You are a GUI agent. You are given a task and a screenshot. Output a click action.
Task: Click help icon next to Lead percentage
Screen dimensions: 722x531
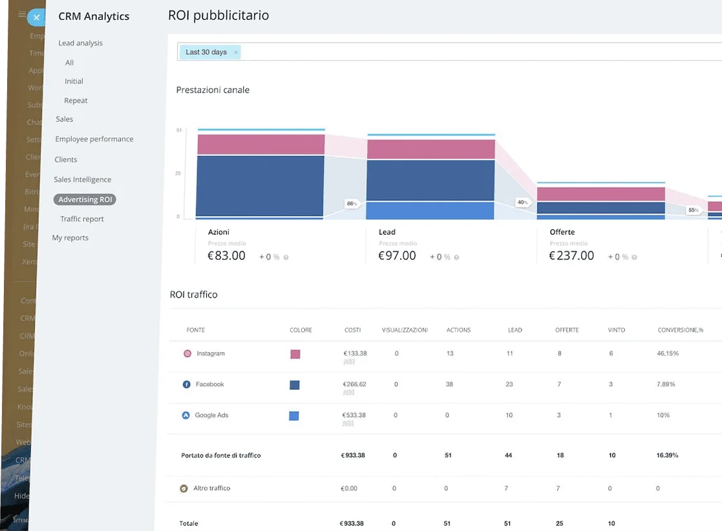point(456,257)
